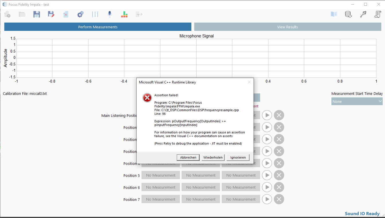Image resolution: width=385 pixels, height=218 pixels.
Task: Click the microphone icon in toolbar
Action: [x=109, y=14]
